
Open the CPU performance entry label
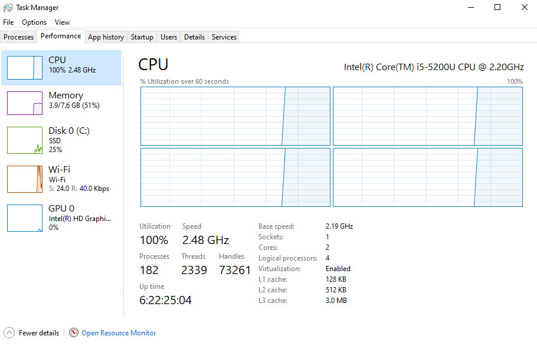coord(57,60)
